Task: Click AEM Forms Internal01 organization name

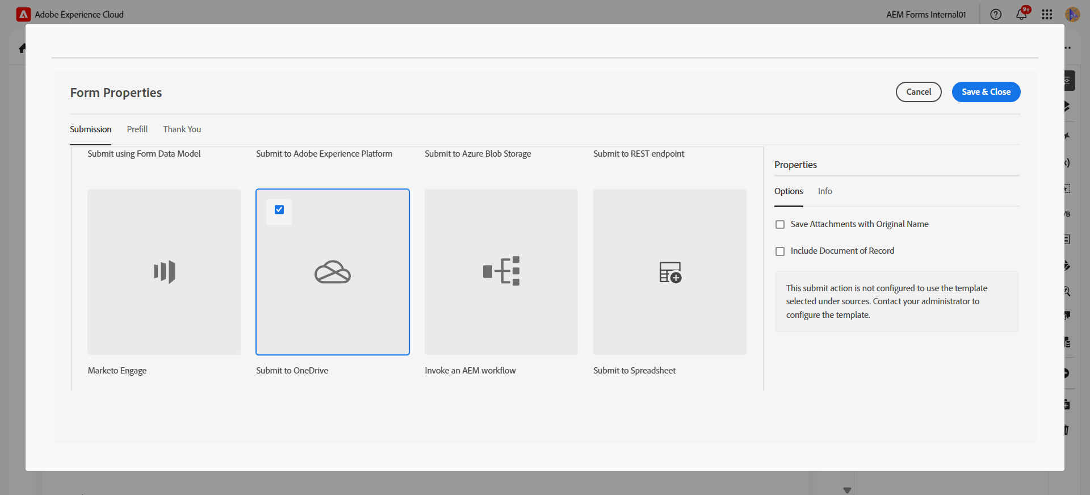Action: (x=926, y=14)
